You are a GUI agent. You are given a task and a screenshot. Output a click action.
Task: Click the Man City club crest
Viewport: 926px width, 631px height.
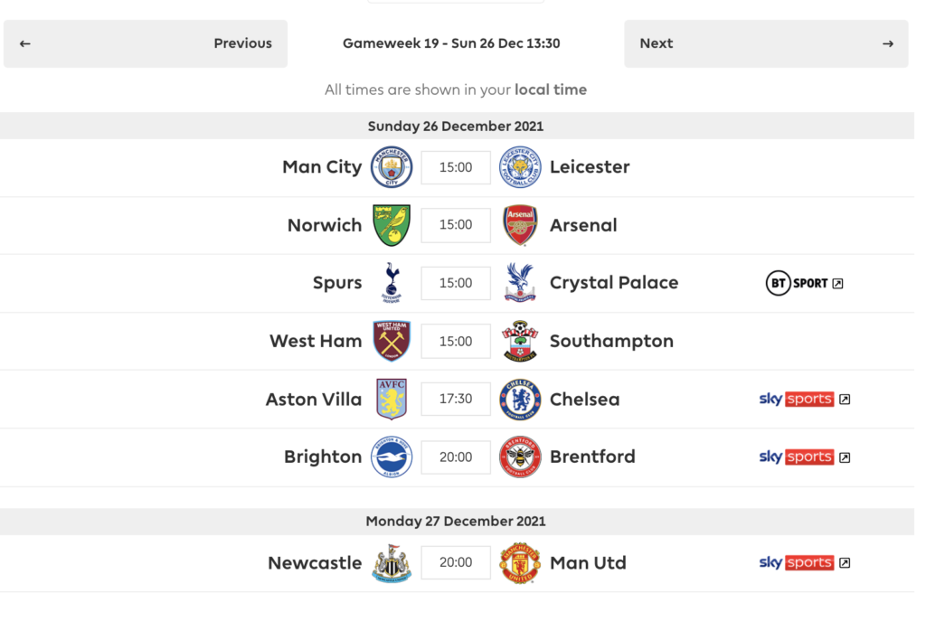[x=392, y=167]
